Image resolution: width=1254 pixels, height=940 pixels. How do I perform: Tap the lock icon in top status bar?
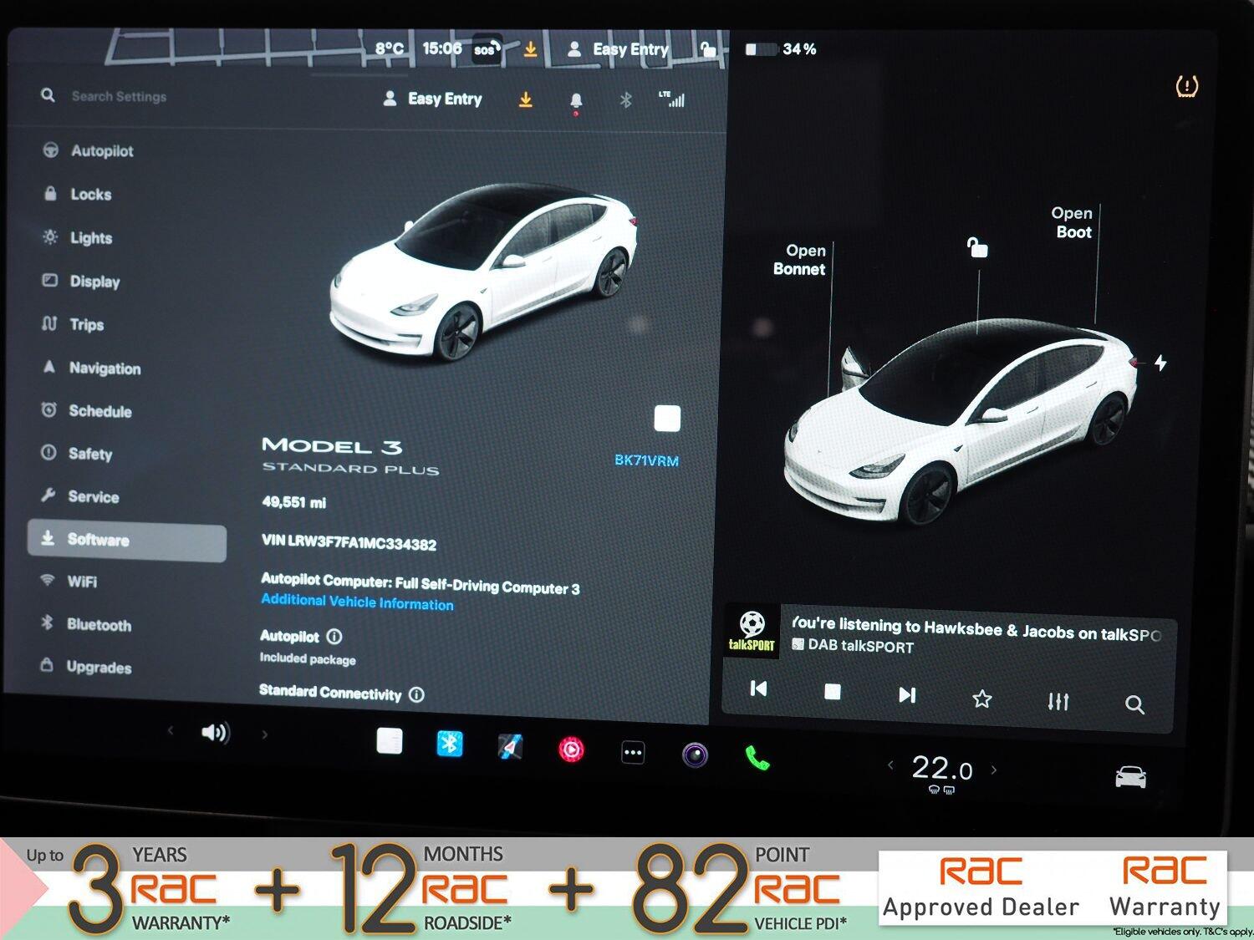[x=708, y=49]
